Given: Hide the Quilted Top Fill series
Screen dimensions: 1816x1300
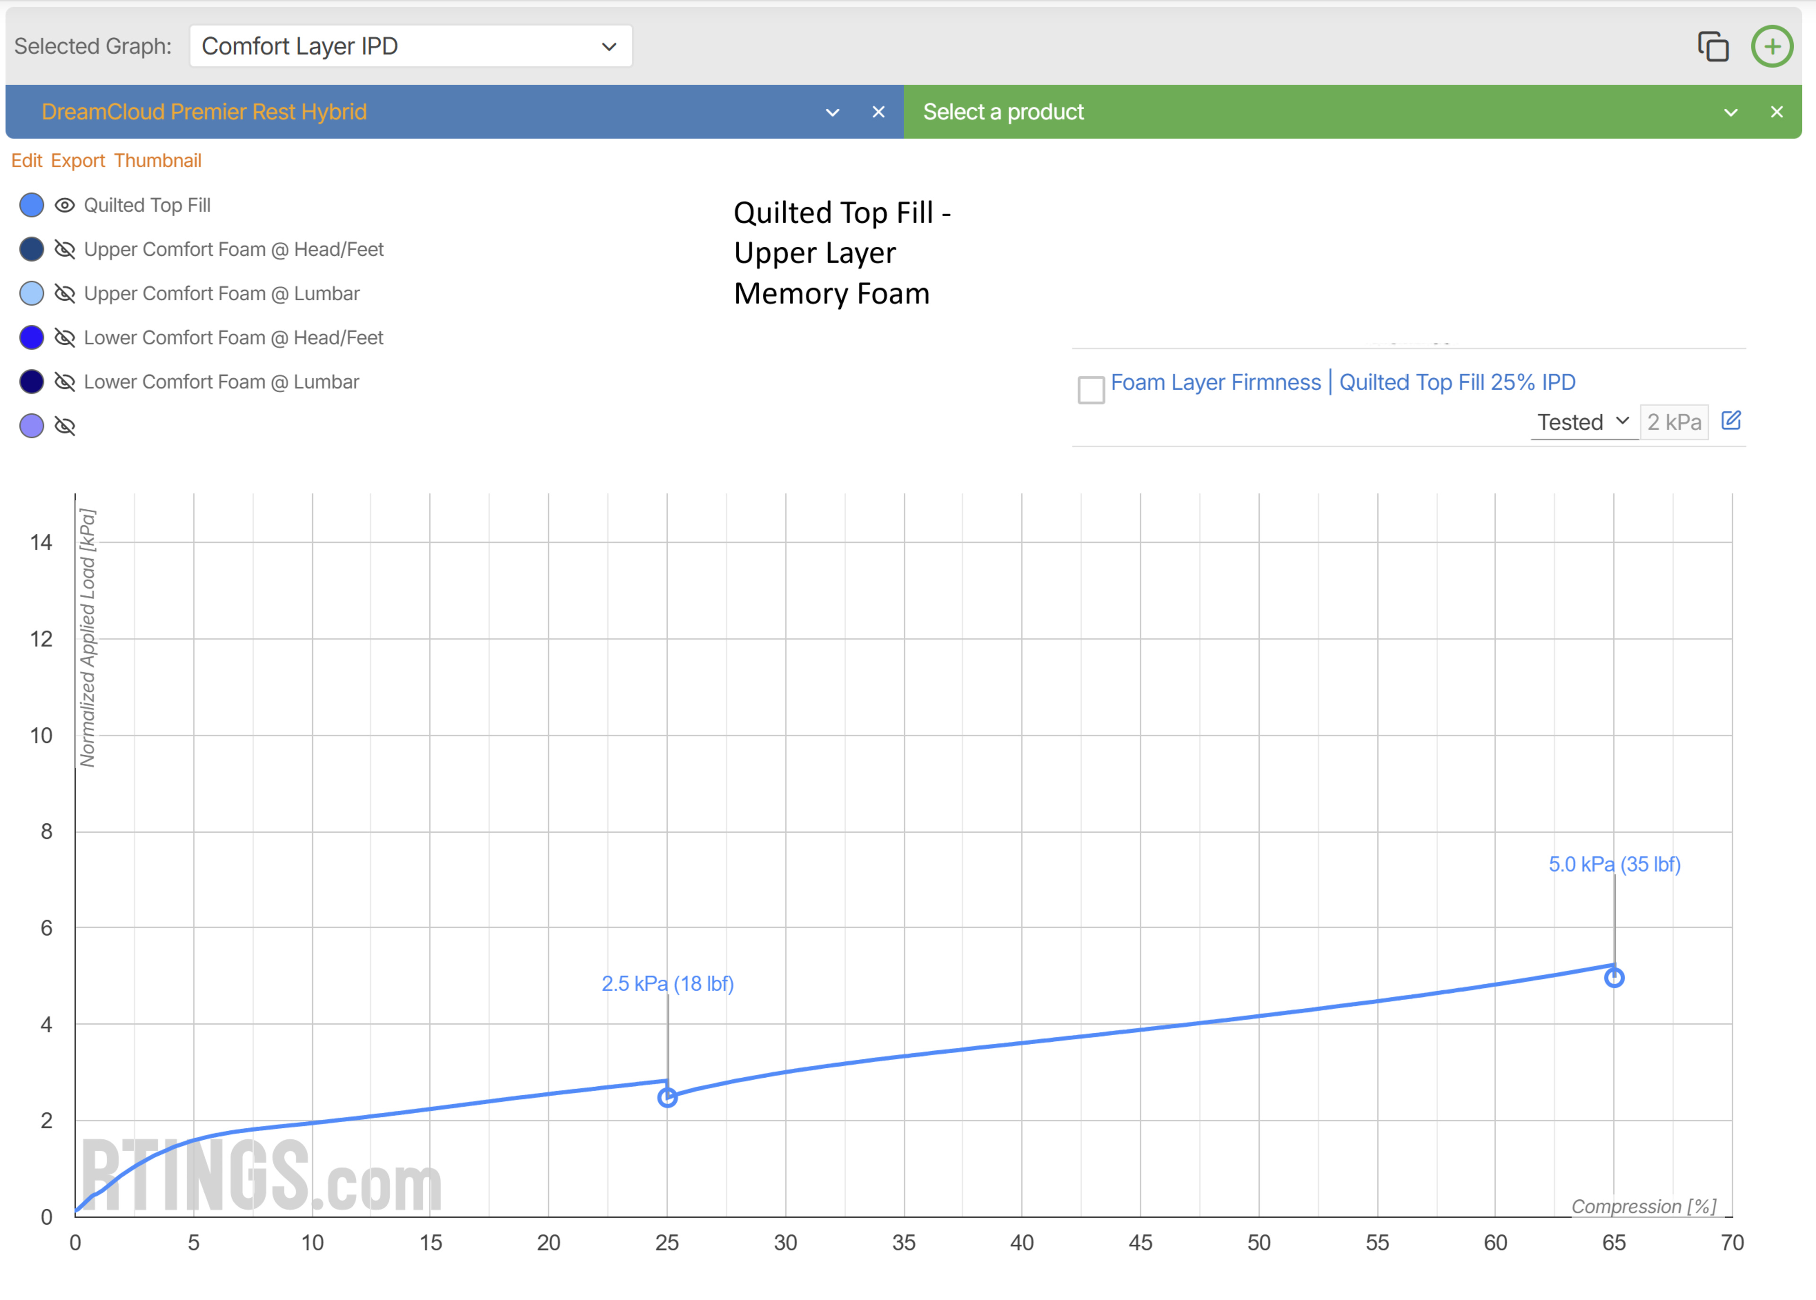Looking at the screenshot, I should [x=65, y=206].
